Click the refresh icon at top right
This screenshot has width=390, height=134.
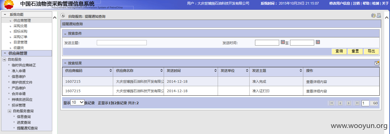point(373,15)
